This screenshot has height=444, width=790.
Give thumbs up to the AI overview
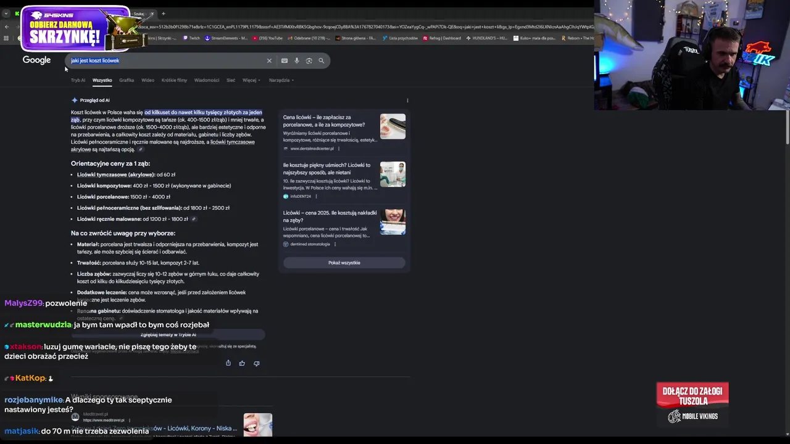pyautogui.click(x=242, y=363)
